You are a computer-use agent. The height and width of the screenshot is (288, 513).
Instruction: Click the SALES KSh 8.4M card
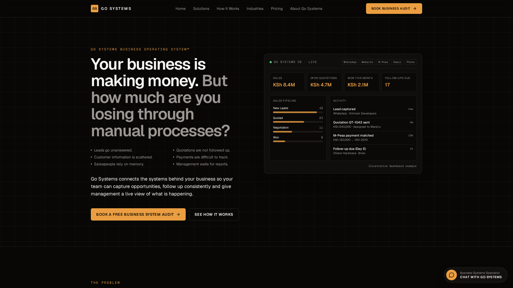287,82
